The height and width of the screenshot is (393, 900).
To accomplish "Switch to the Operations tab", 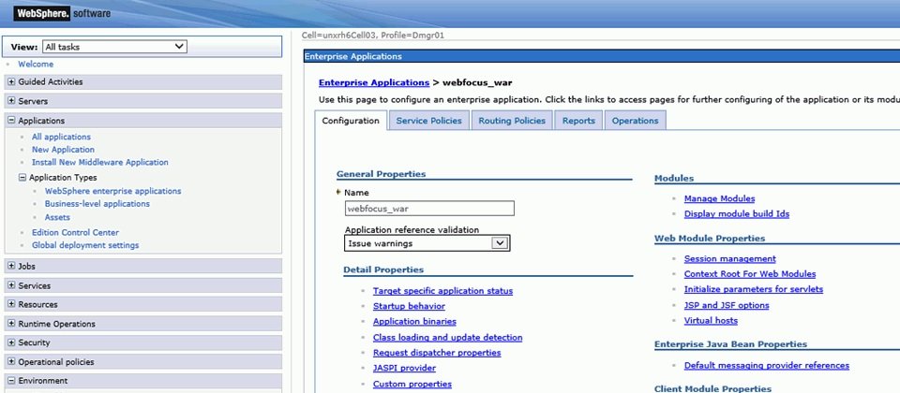I will (x=635, y=121).
